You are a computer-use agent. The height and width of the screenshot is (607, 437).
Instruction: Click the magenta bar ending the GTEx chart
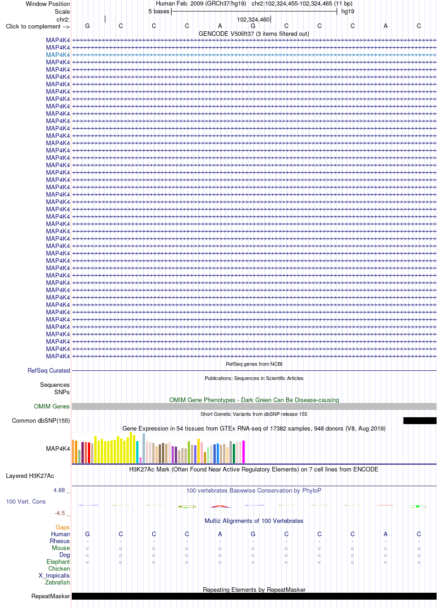click(x=243, y=452)
